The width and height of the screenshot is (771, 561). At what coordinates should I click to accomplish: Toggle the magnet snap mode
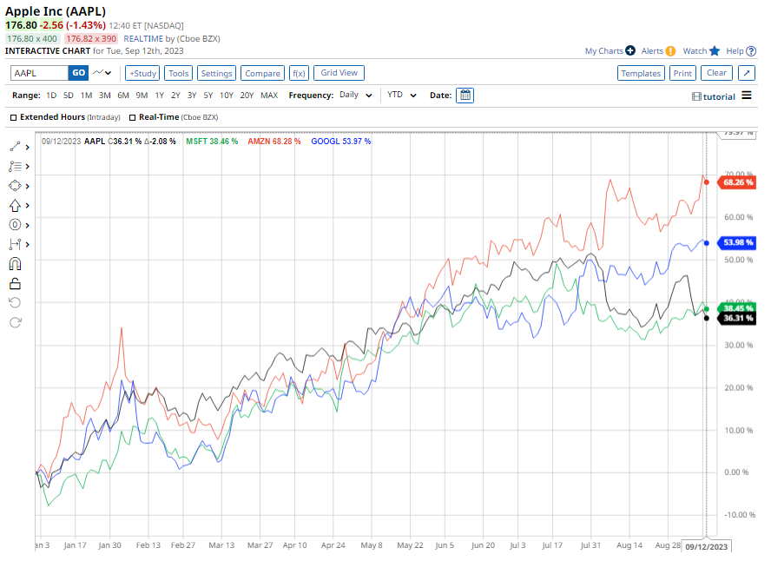[16, 264]
